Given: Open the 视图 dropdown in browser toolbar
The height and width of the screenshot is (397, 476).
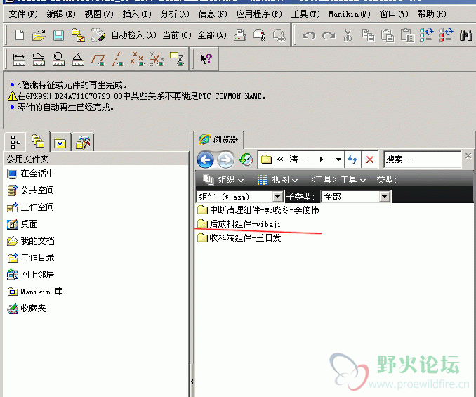Looking at the screenshot, I should tap(277, 179).
